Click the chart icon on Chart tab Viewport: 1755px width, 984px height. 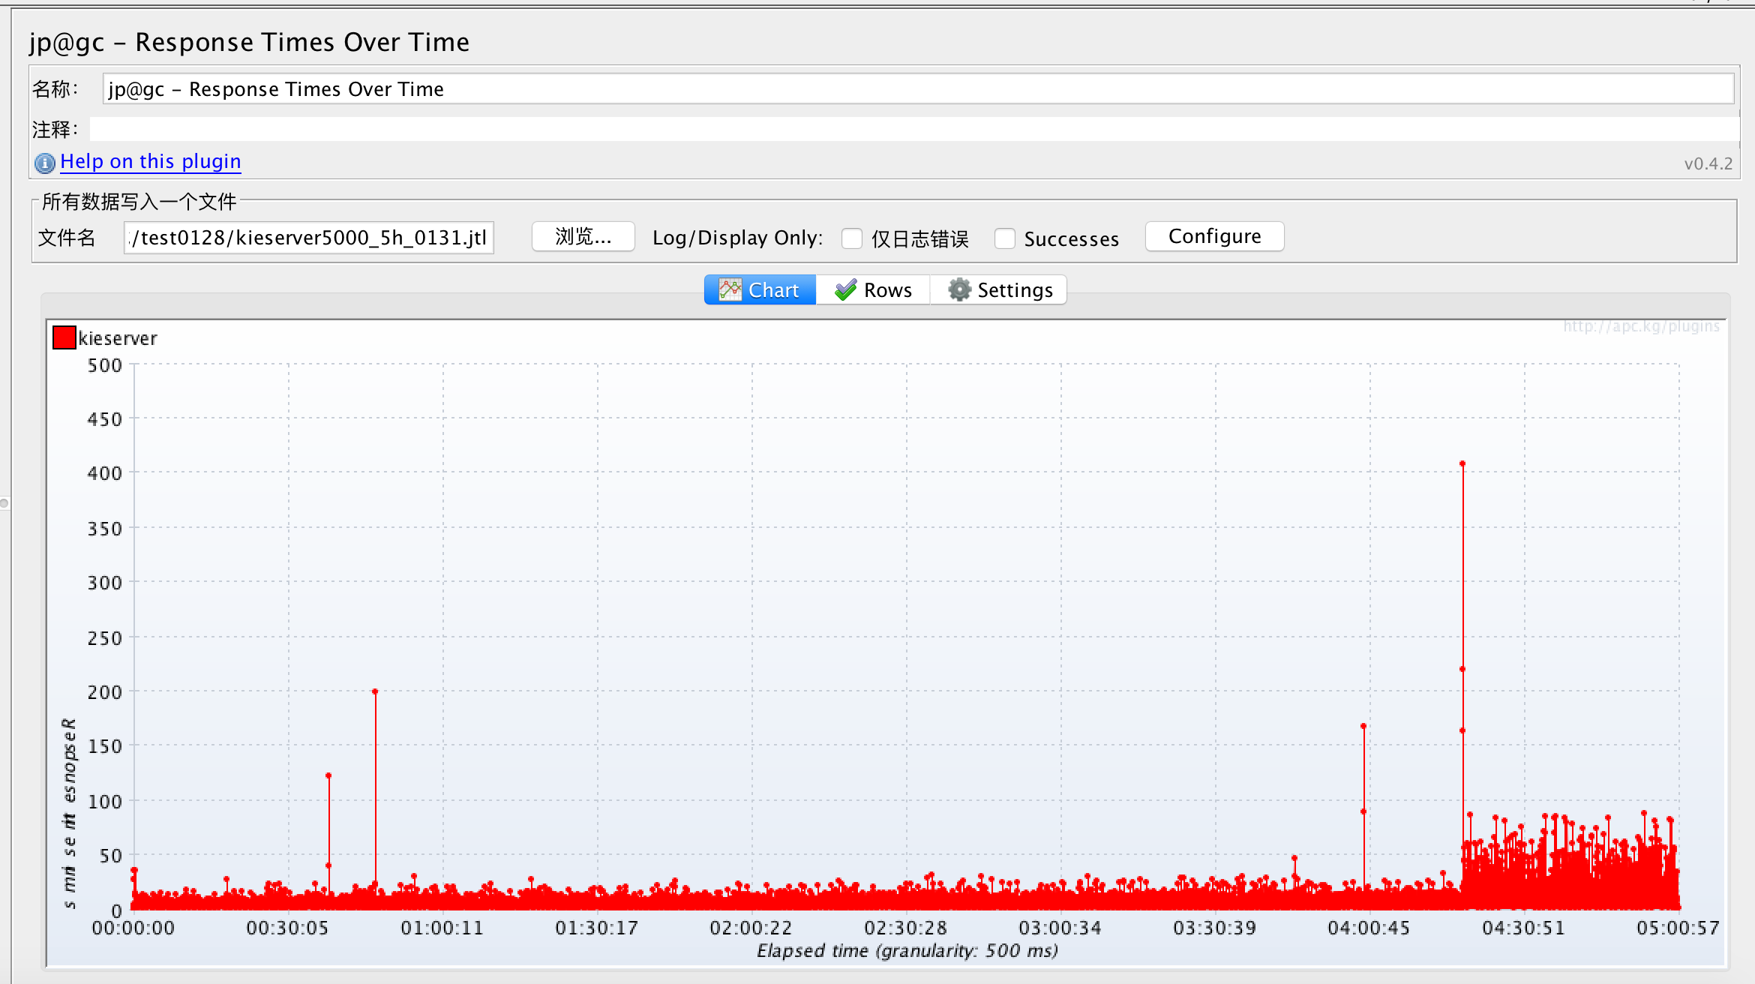click(x=730, y=289)
